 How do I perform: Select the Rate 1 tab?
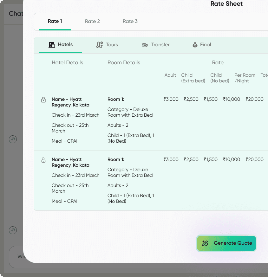pos(55,21)
